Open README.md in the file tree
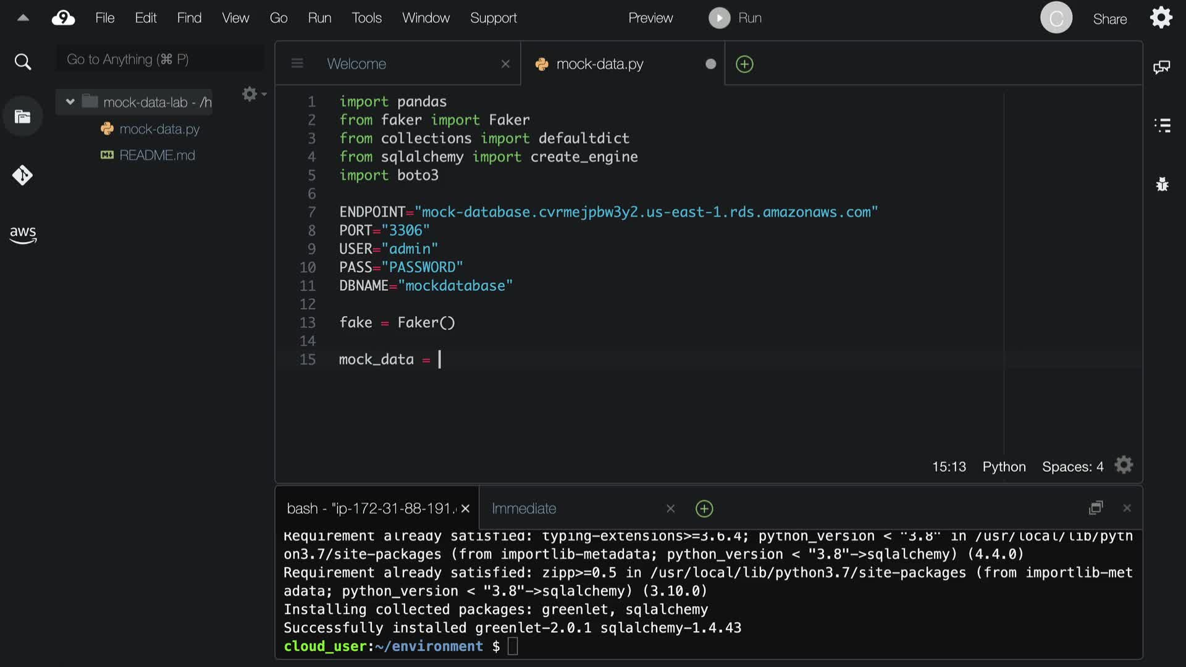The width and height of the screenshot is (1186, 667). coord(157,155)
